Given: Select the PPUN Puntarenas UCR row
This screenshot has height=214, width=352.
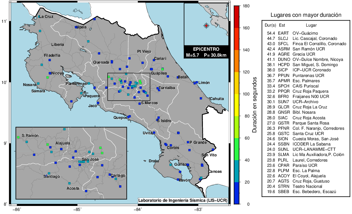Looking at the screenshot, I should (x=301, y=75).
